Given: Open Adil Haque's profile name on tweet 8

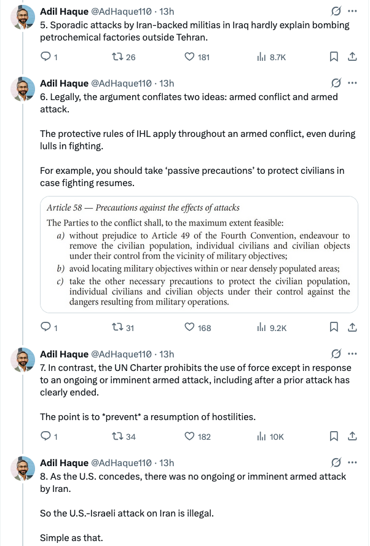Looking at the screenshot, I should coord(64,462).
